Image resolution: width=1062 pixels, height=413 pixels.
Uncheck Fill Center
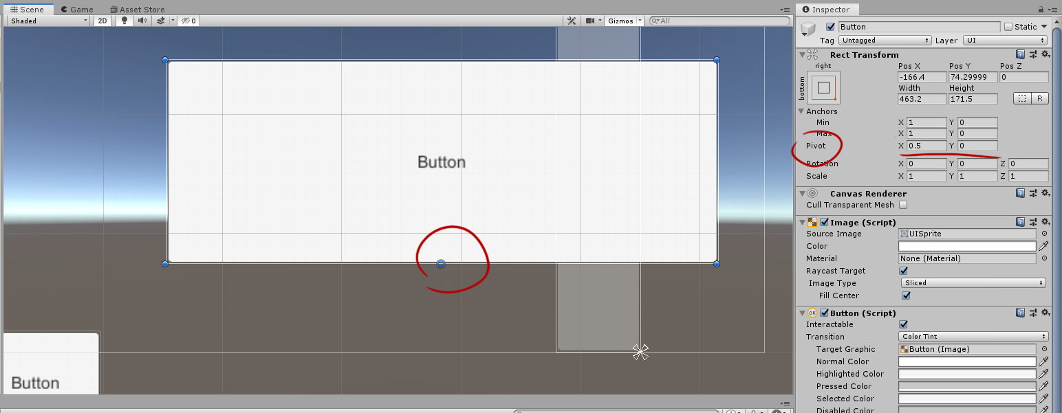click(x=906, y=295)
